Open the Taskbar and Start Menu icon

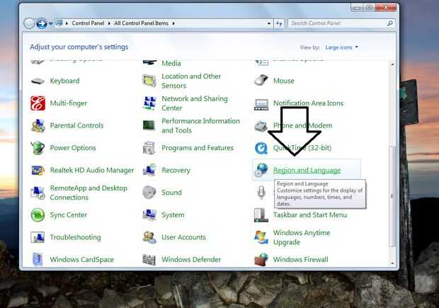tap(261, 215)
